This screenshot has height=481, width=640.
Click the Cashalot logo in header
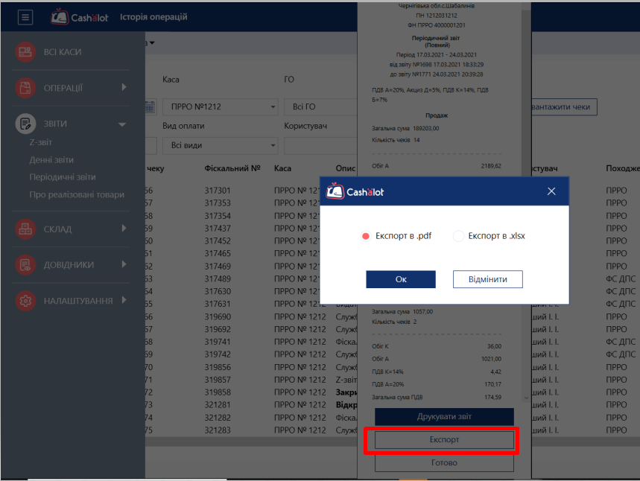click(80, 17)
